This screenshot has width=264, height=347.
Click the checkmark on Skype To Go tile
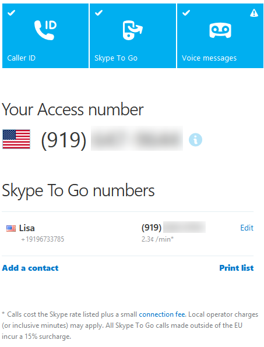98,13
